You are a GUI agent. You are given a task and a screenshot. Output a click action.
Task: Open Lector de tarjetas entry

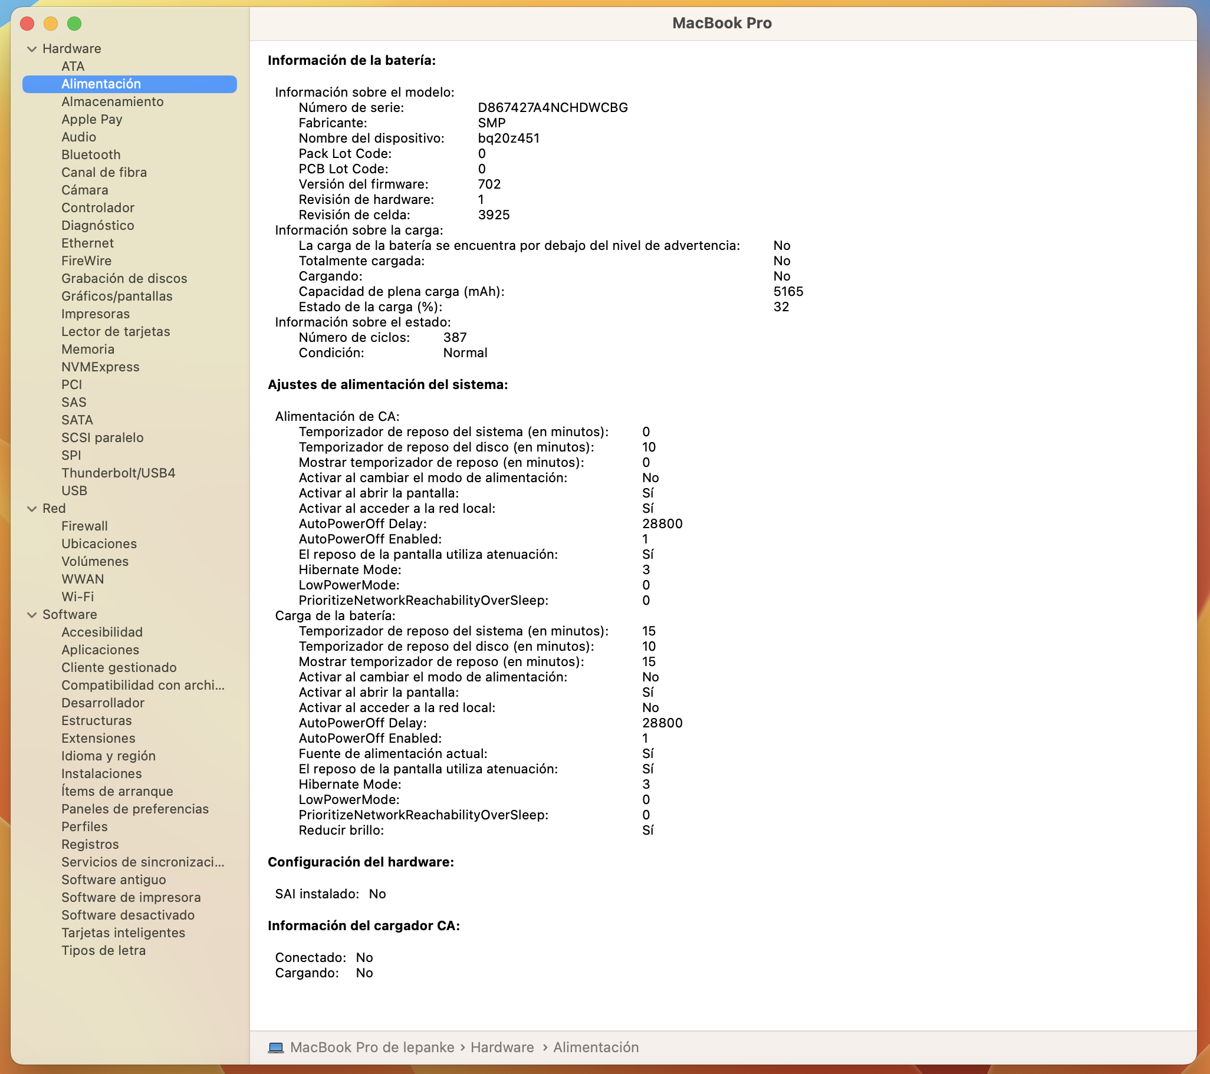point(116,332)
